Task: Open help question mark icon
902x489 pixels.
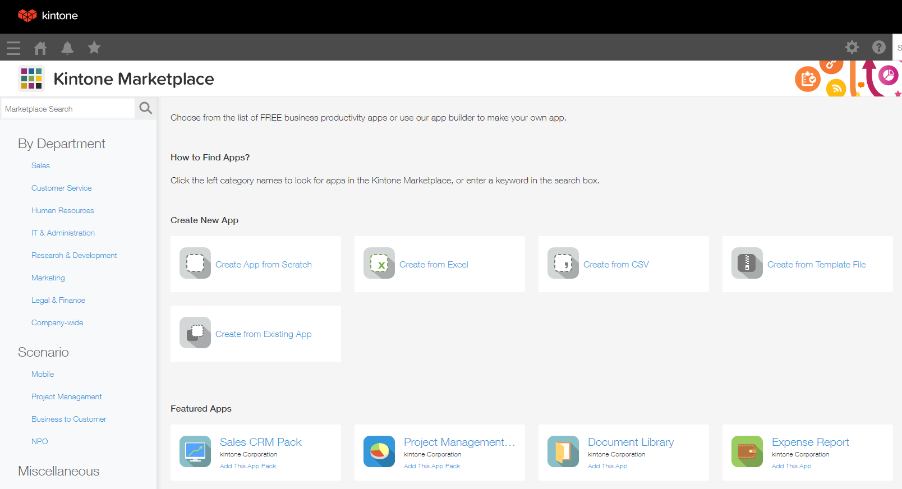Action: coord(879,47)
